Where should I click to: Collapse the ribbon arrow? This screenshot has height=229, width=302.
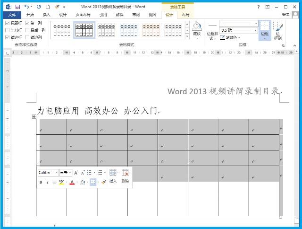pos(294,45)
